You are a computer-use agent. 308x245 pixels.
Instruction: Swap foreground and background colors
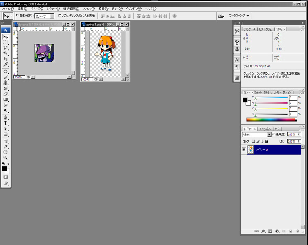point(8,163)
